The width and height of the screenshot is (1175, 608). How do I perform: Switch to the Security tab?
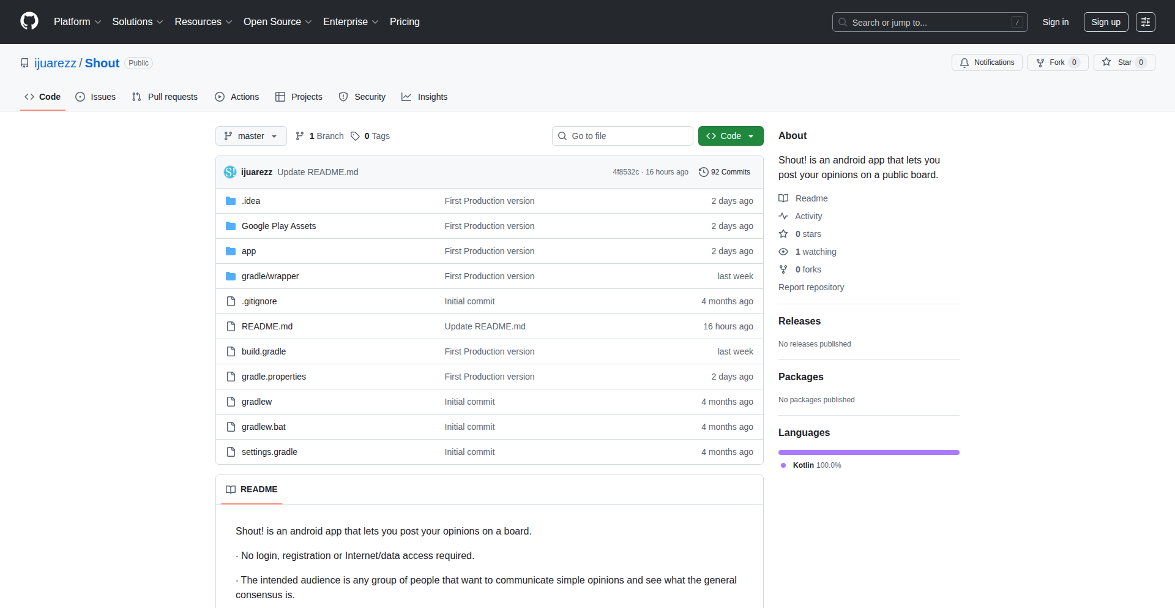(x=362, y=97)
